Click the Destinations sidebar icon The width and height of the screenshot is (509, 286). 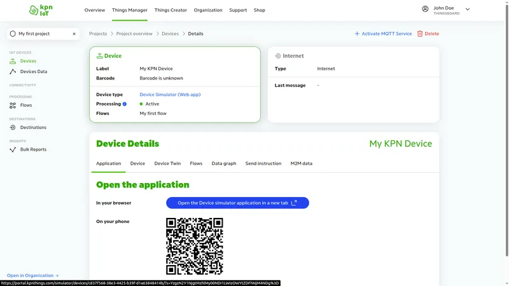pyautogui.click(x=13, y=128)
